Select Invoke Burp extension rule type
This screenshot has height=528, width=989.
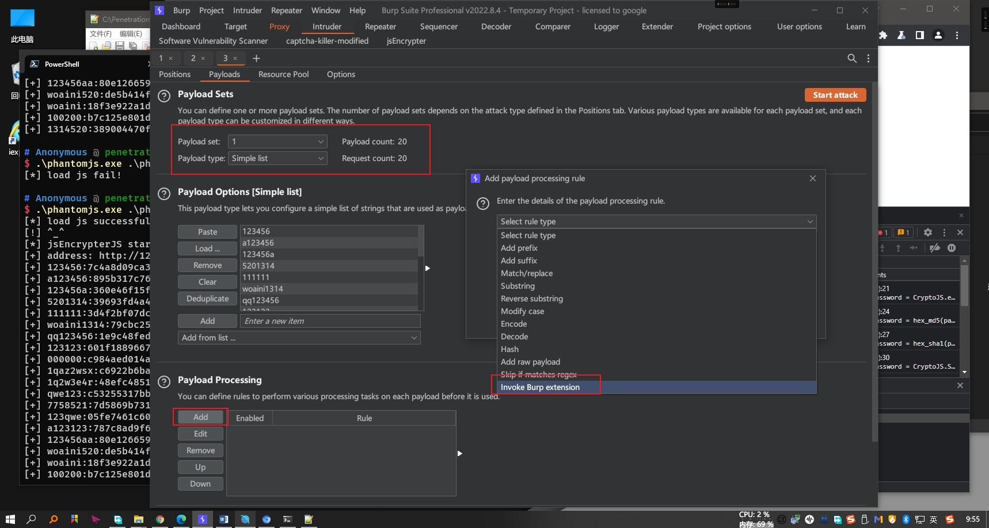(656, 387)
